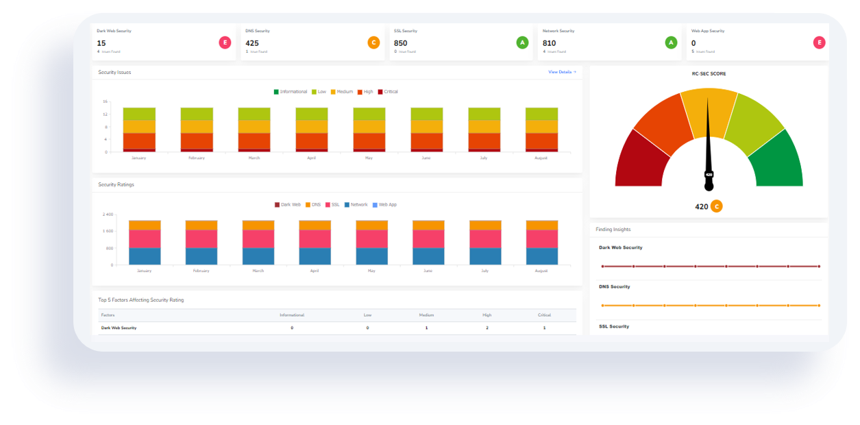Select the A grade badge on SSL Security
The height and width of the screenshot is (425, 860).
[x=522, y=42]
